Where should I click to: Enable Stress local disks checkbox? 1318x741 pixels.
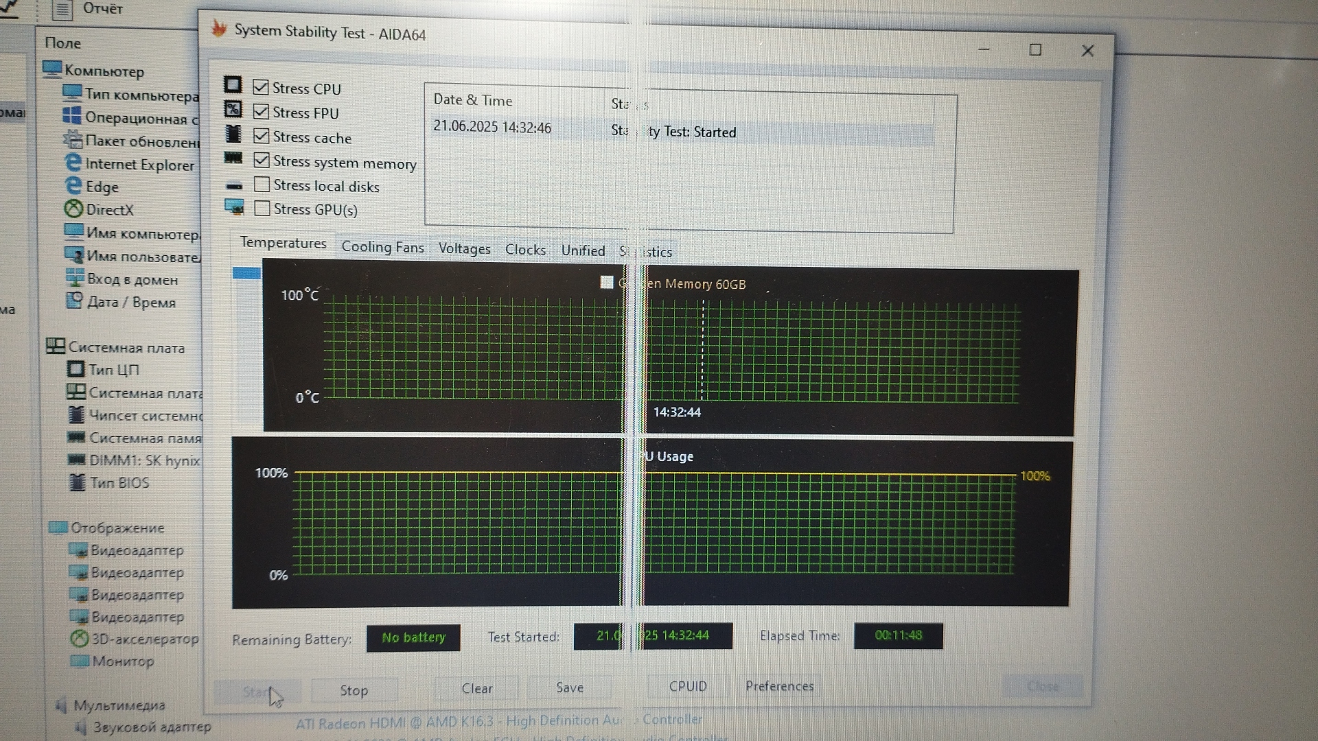pos(262,185)
